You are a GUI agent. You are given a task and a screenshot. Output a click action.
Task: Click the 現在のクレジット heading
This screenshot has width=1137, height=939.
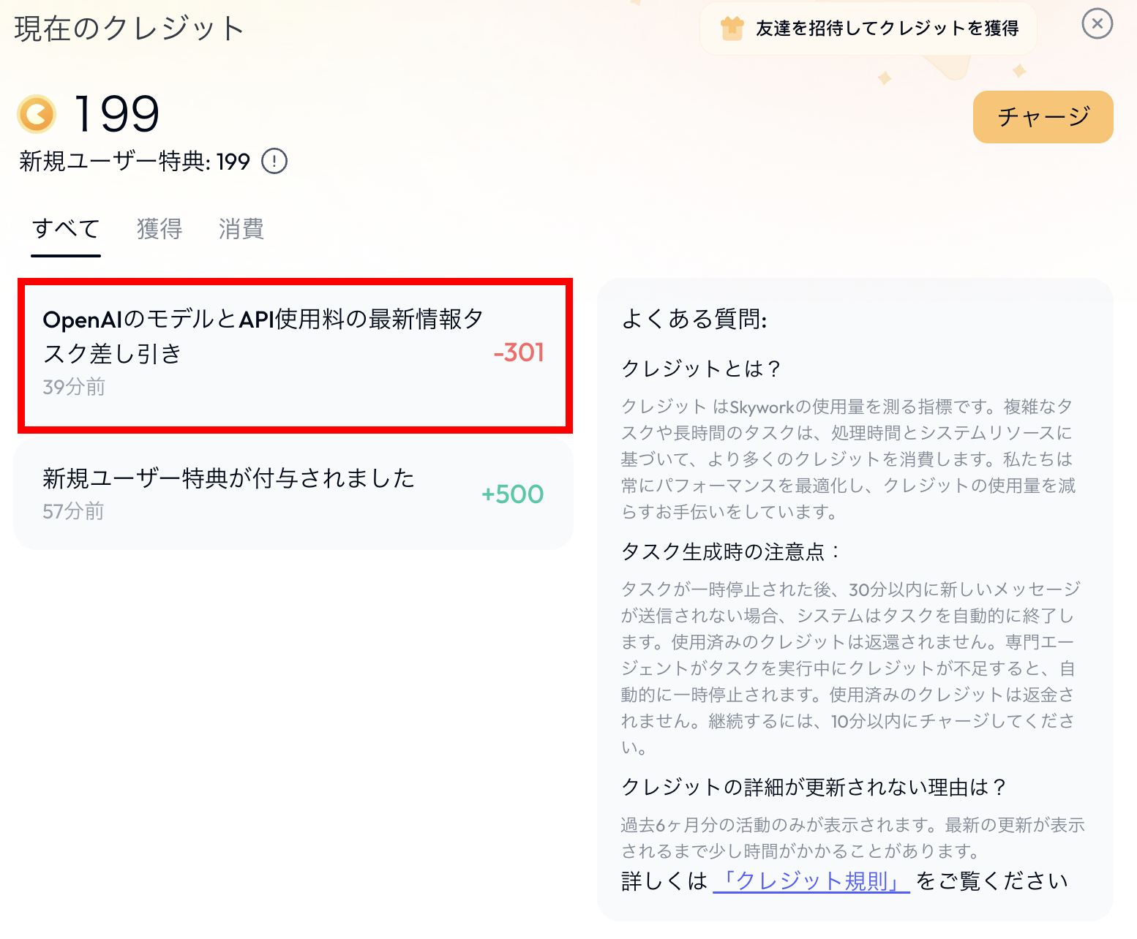coord(129,29)
